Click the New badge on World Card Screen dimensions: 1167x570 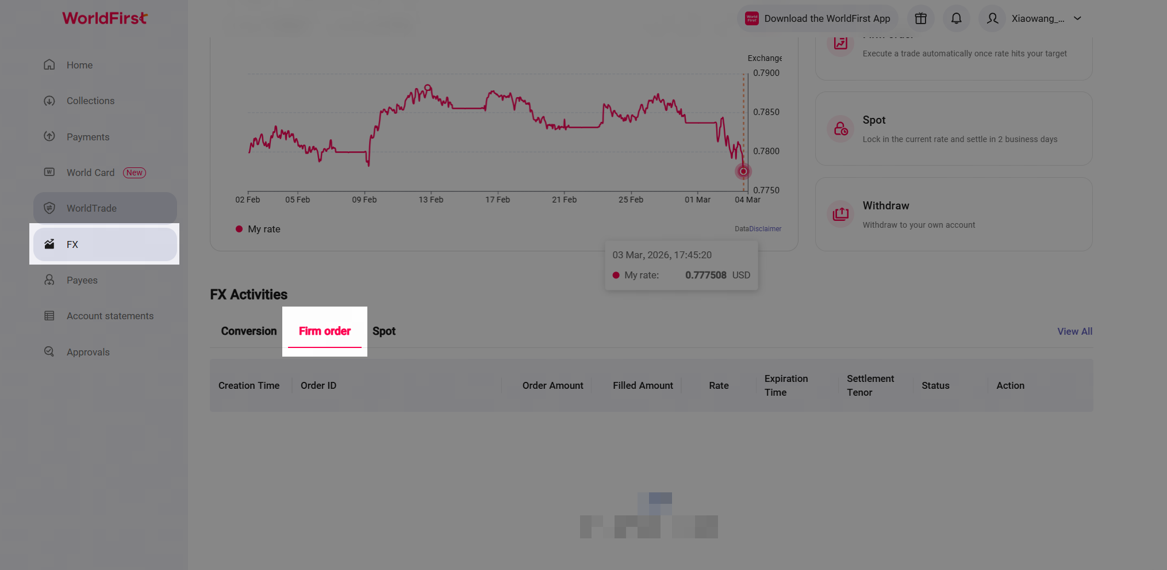point(135,173)
